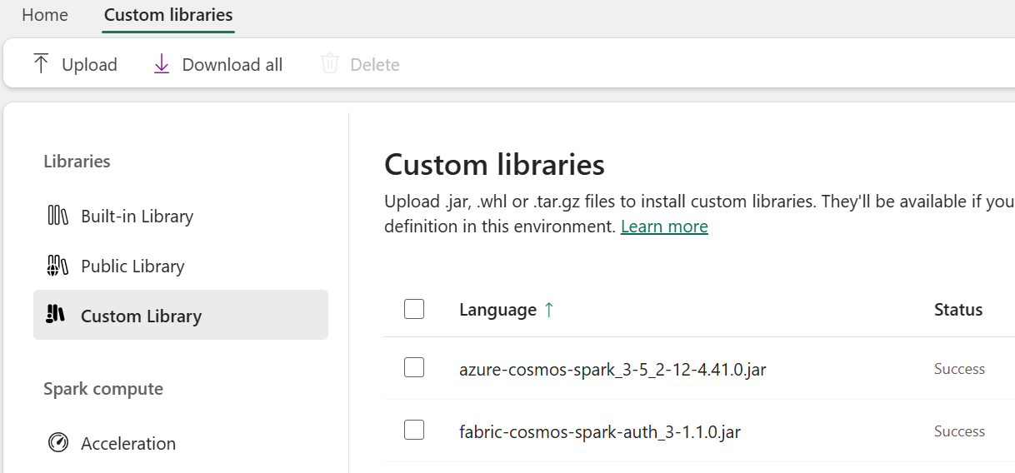Screen dimensions: 1015x473
Task: Open Built-in Library in sidebar
Action: point(137,217)
